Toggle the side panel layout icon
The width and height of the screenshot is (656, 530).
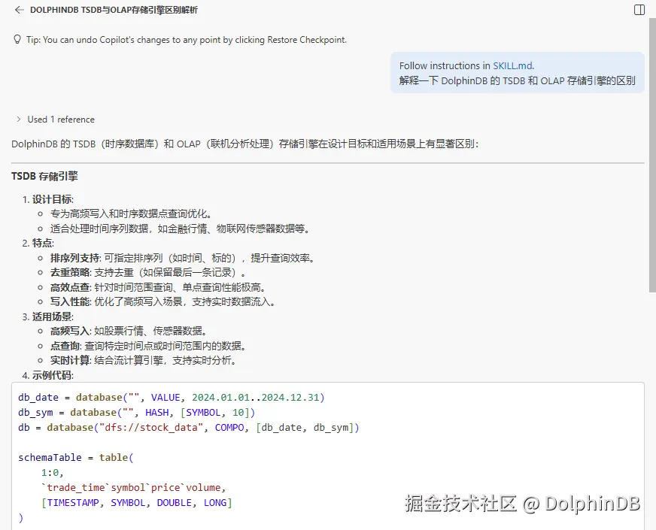pos(639,10)
